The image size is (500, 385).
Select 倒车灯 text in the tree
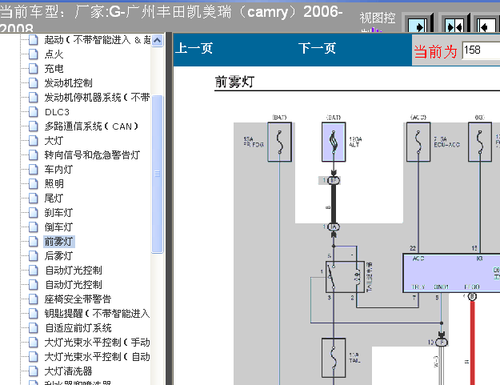pyautogui.click(x=58, y=227)
